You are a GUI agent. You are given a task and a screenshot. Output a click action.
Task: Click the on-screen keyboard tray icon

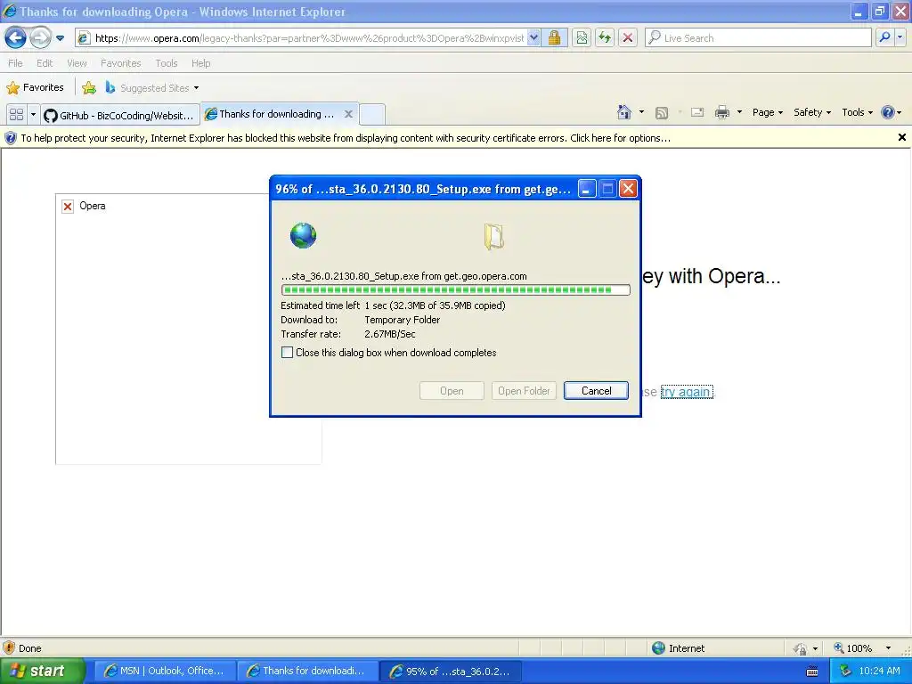(812, 672)
